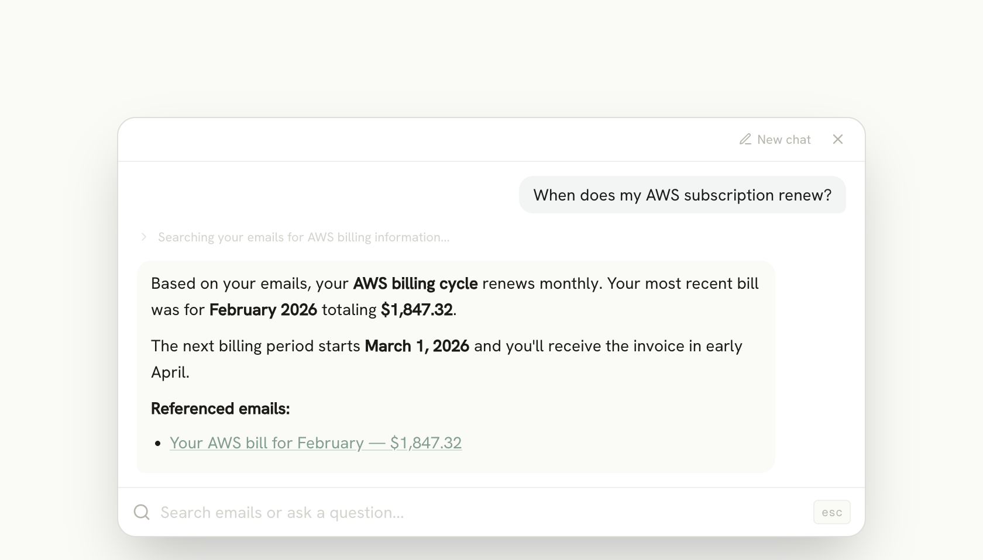Open the disclosure arrow before the status text
This screenshot has height=560, width=983.
point(144,237)
